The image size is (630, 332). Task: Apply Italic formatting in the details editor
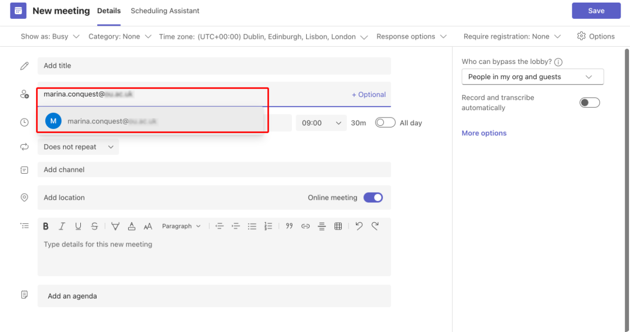click(x=62, y=226)
